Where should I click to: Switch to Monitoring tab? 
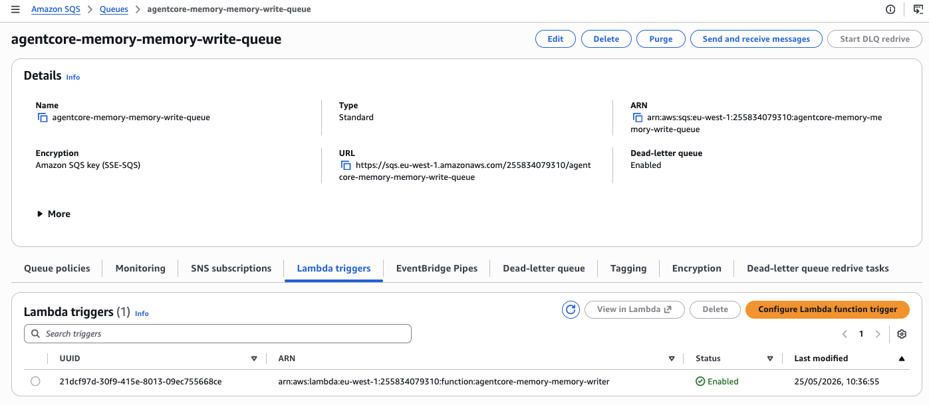click(x=140, y=268)
